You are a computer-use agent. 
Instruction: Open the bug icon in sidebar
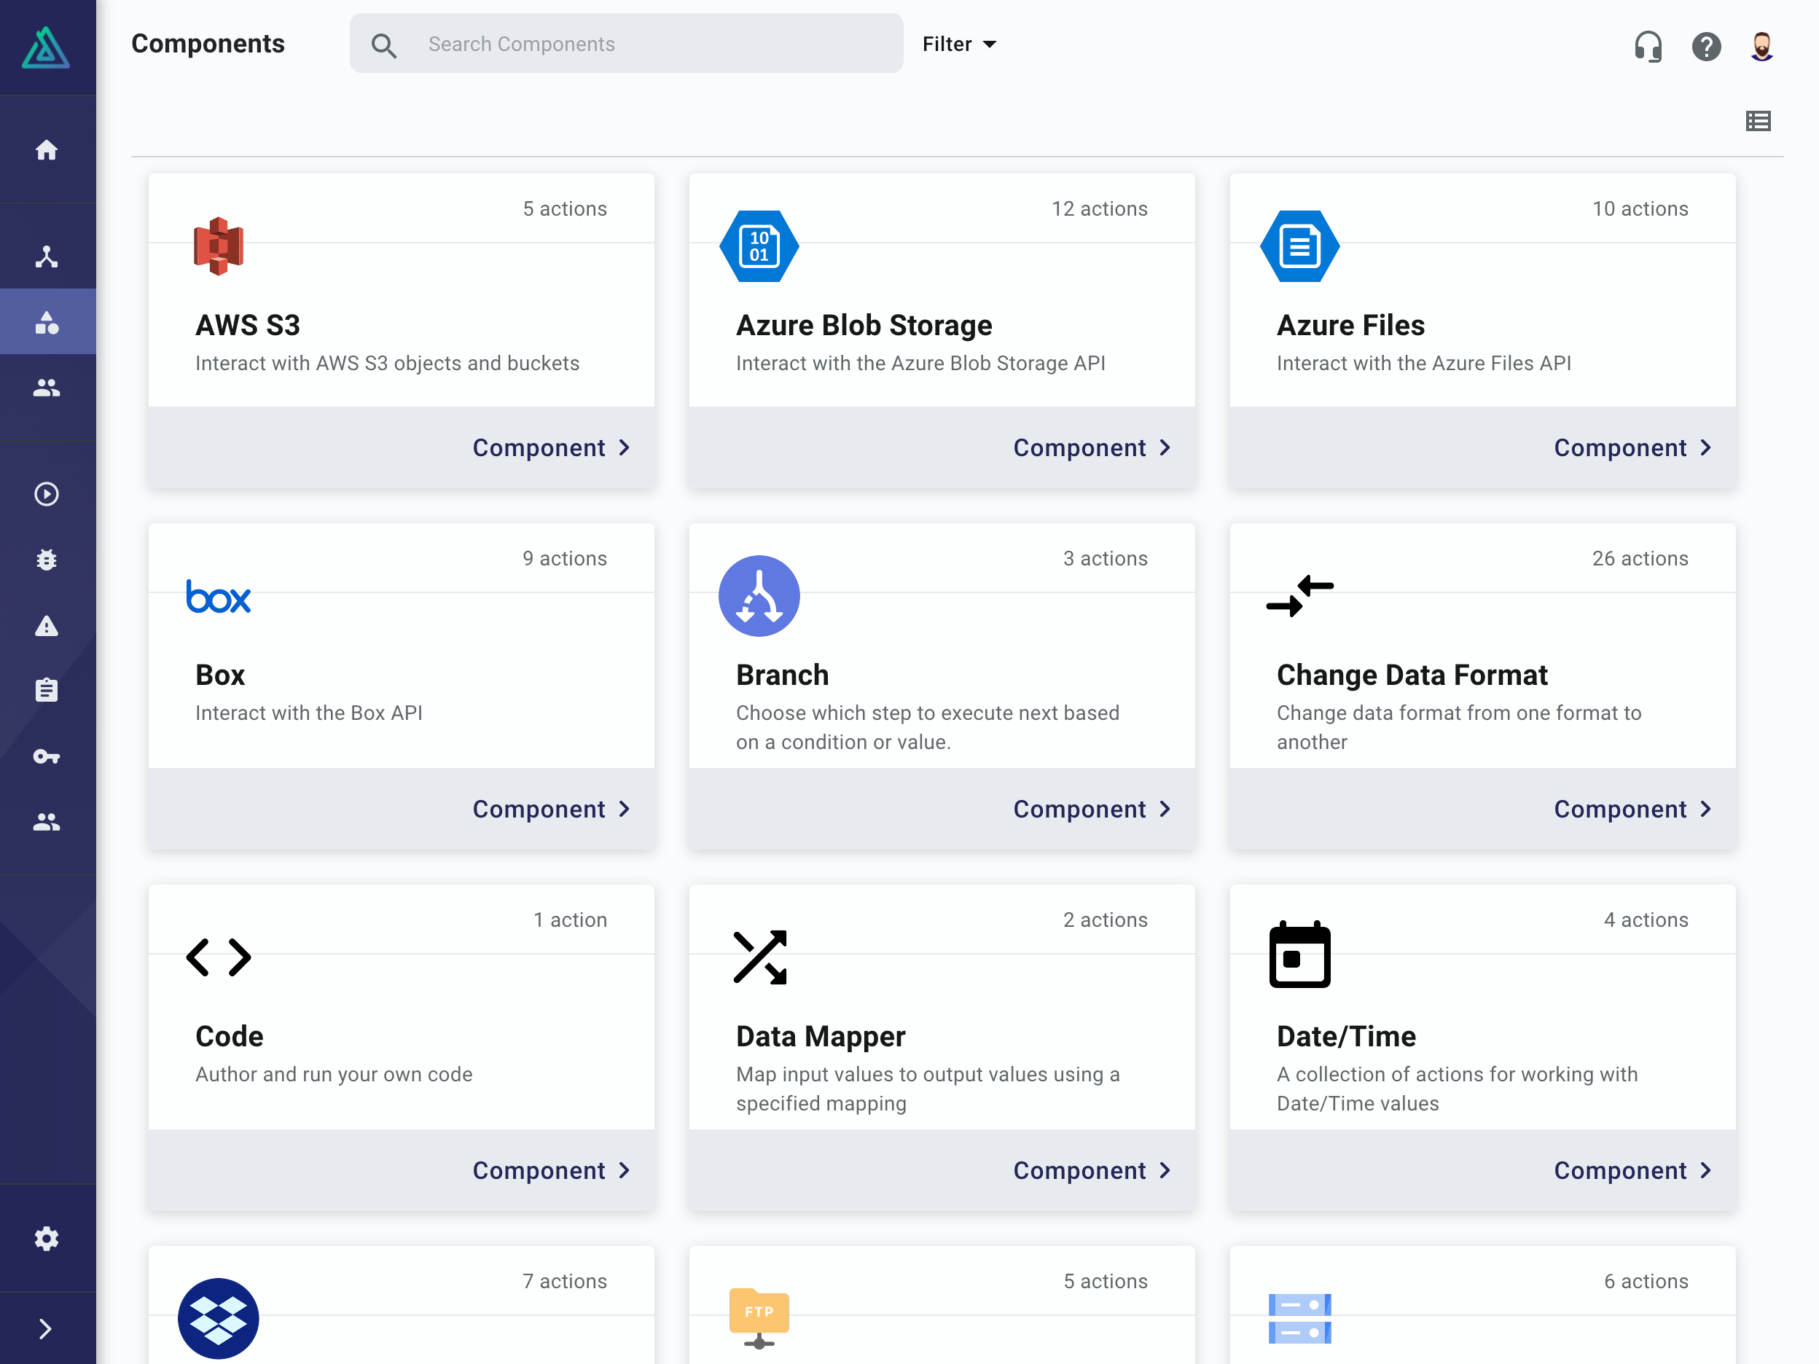47,560
